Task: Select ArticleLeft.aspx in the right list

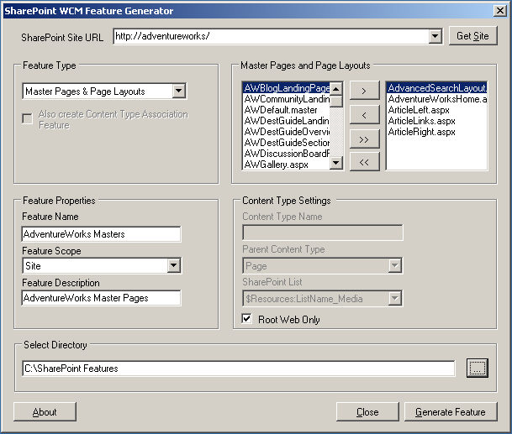Action: 437,110
